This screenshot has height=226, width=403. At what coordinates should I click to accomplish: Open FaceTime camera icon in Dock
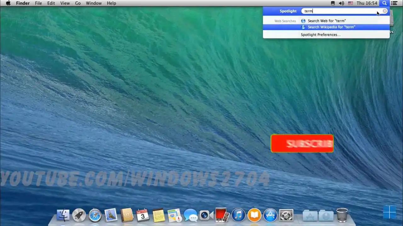(207, 215)
